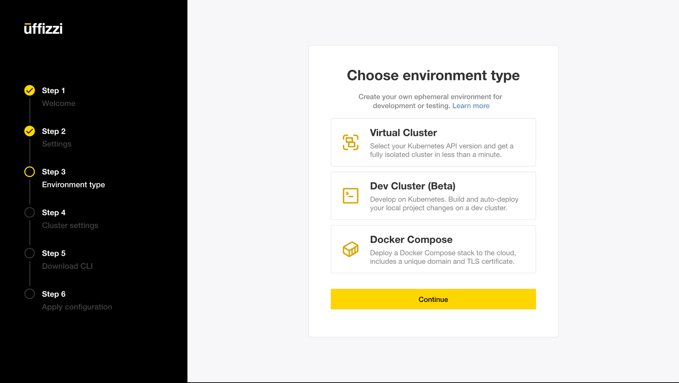Click the Welcome step text
The image size is (679, 383).
point(59,103)
